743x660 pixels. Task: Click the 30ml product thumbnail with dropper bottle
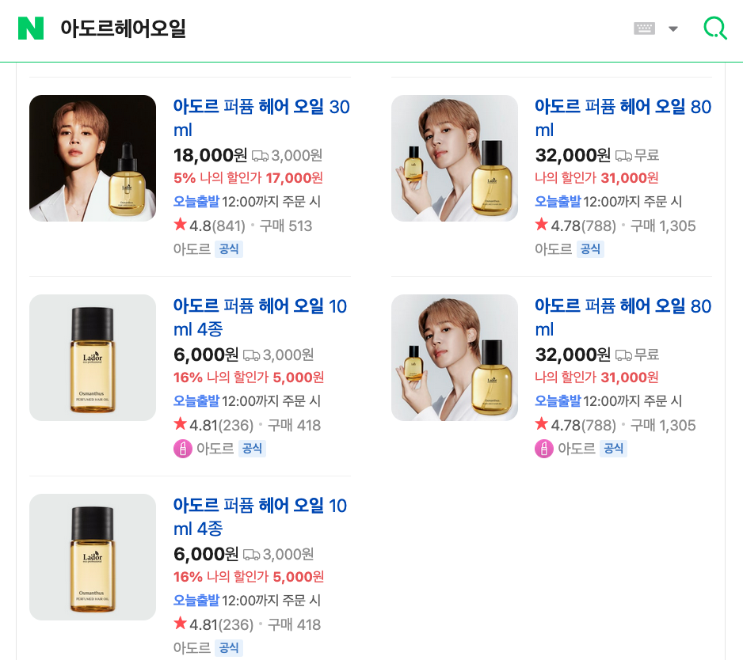point(93,158)
